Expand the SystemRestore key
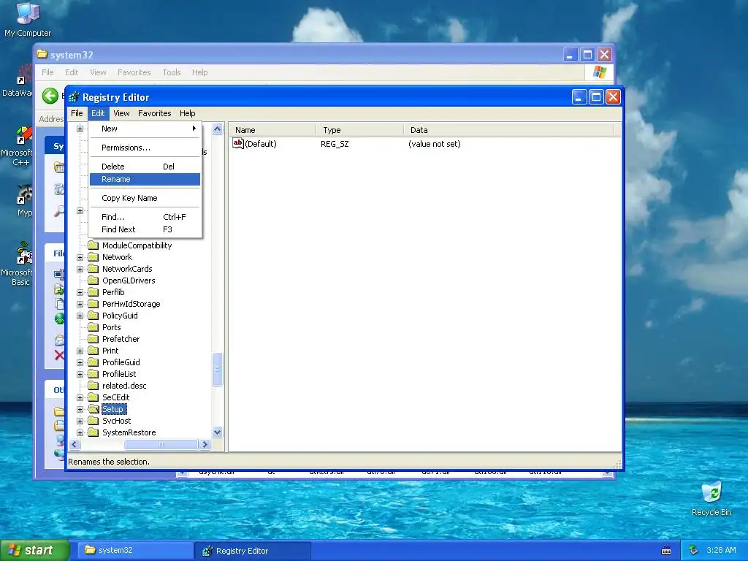 pyautogui.click(x=80, y=432)
